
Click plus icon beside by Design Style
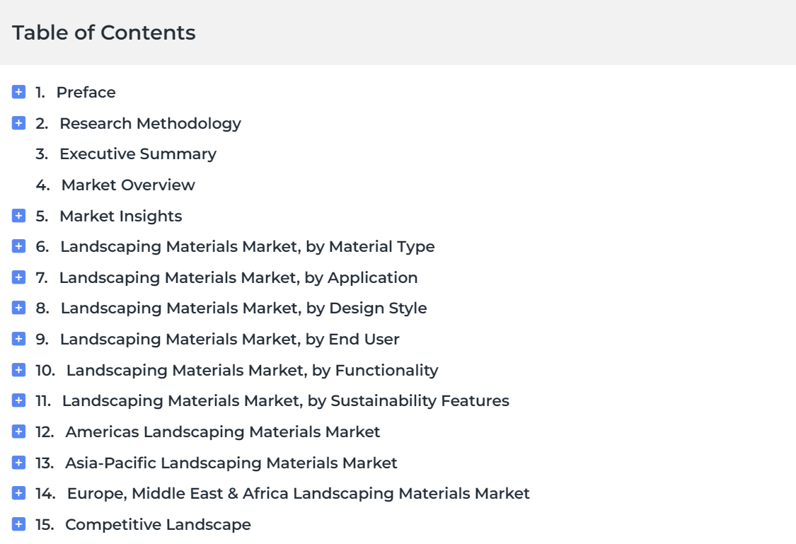click(19, 308)
